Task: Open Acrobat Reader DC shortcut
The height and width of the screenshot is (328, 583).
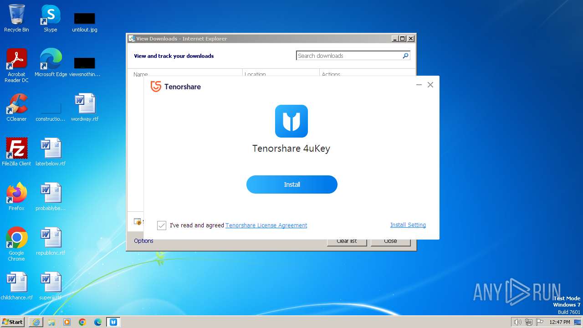Action: pyautogui.click(x=16, y=66)
